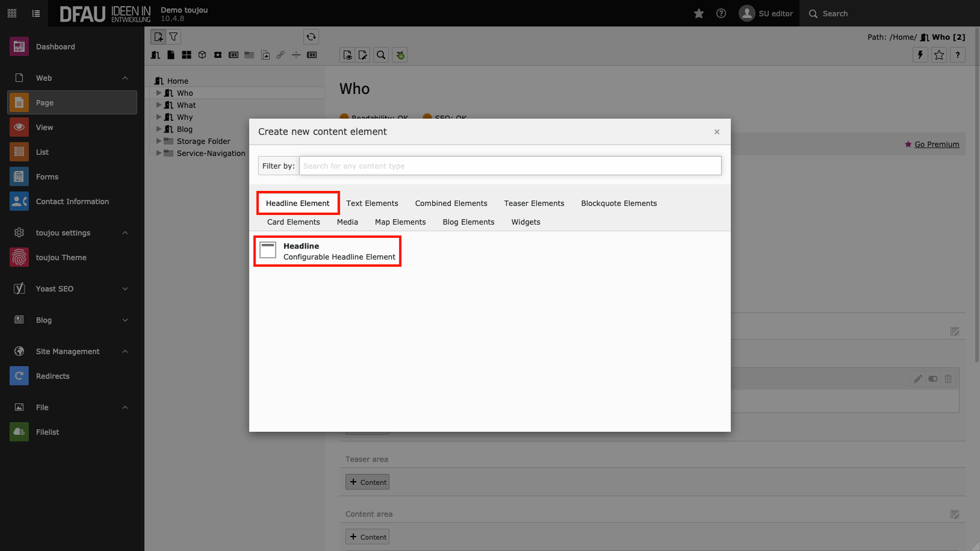Switch to the Text Elements tab

click(x=372, y=204)
